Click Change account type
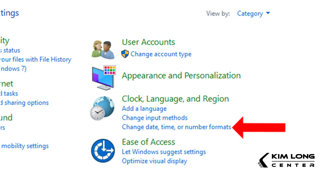The image size is (332, 174). (x=161, y=54)
